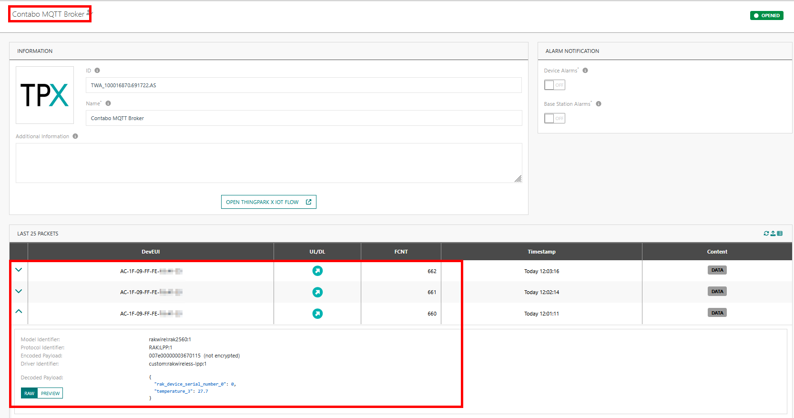Viewport: 794px width, 418px height.
Task: Toggle the Device Alarms switch
Action: [x=555, y=85]
